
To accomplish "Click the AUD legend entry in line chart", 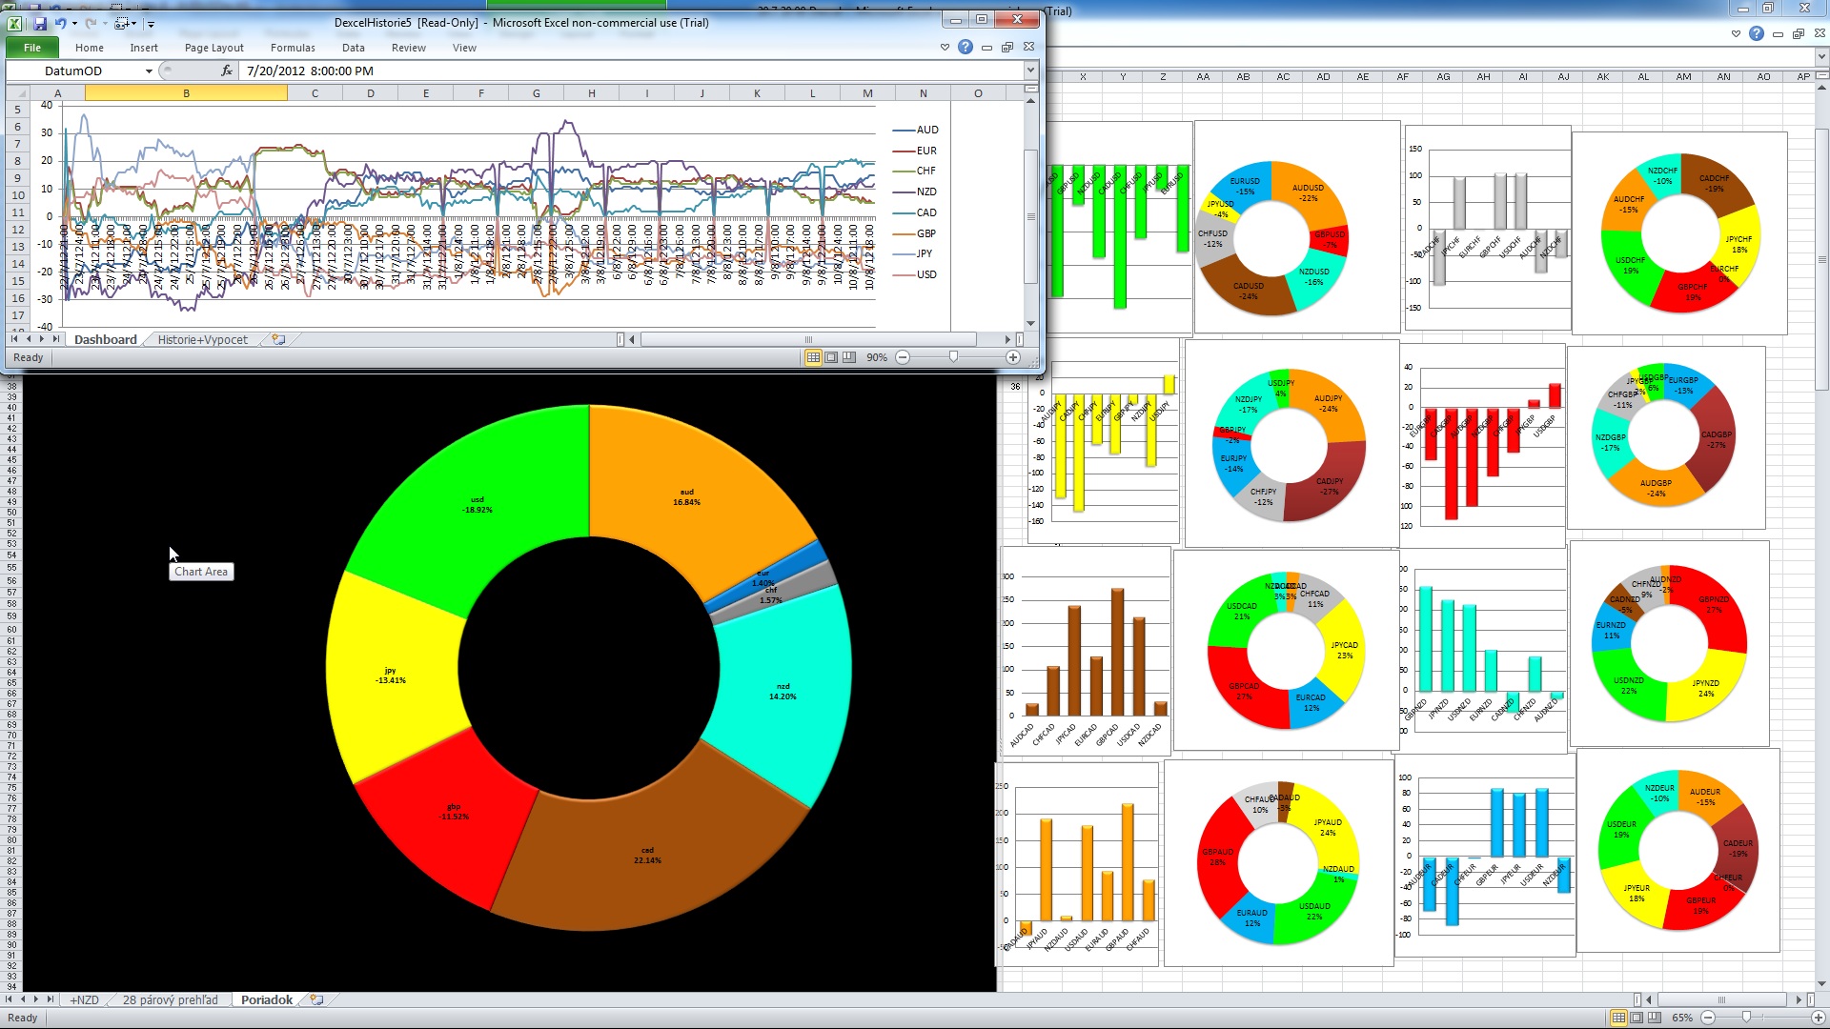I will point(916,130).
